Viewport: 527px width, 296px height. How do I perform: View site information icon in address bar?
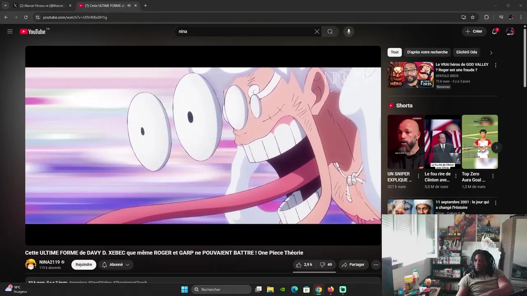[x=37, y=17]
